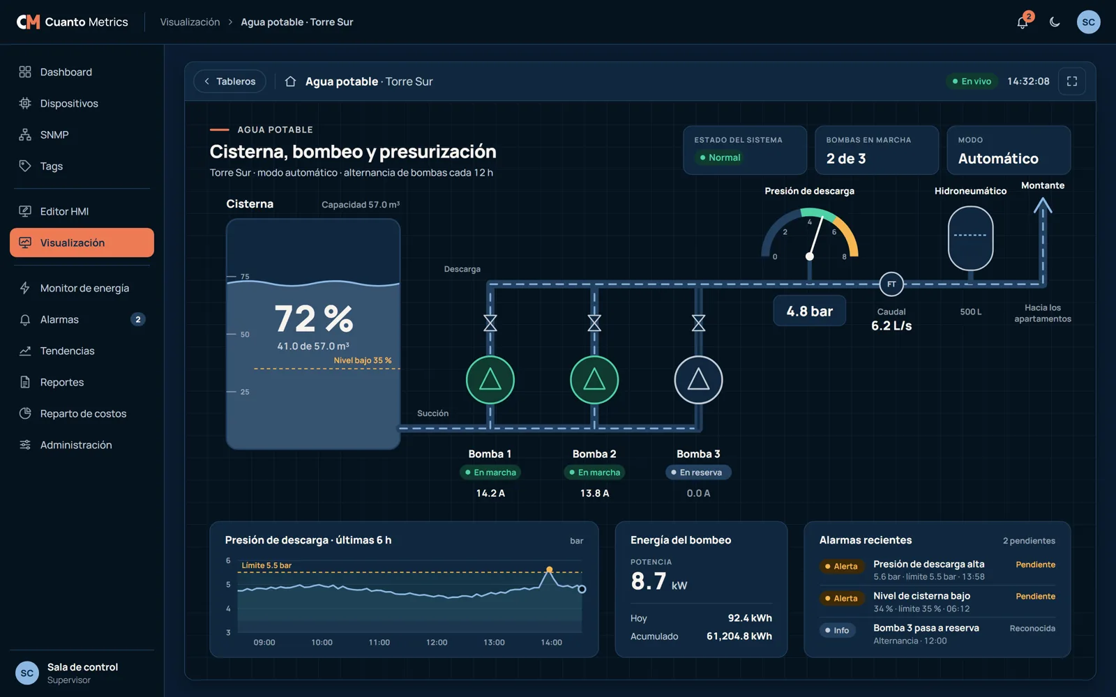Open Sala de control profile footer

[x=82, y=673]
